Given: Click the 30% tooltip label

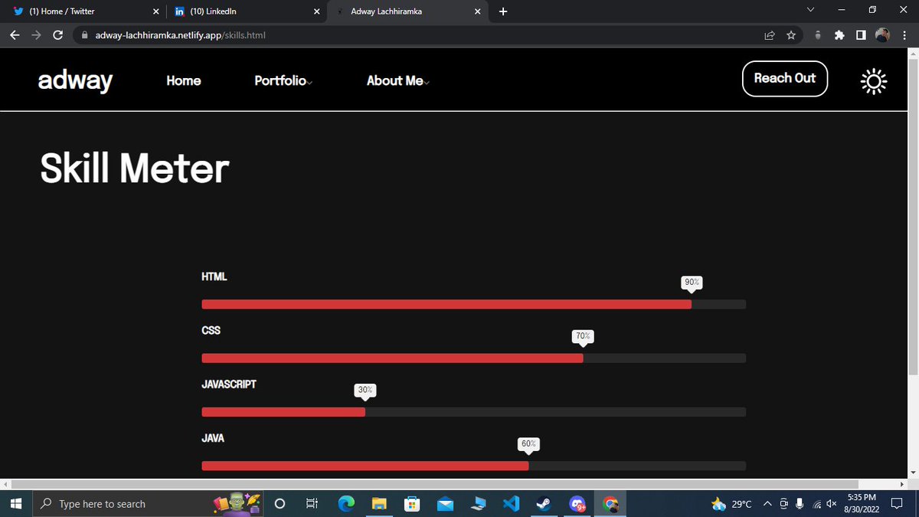Looking at the screenshot, I should 365,390.
